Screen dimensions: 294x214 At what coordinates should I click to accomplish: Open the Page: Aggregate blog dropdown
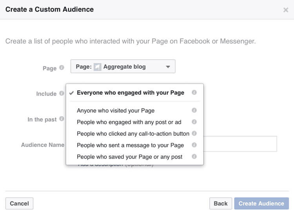pos(123,67)
